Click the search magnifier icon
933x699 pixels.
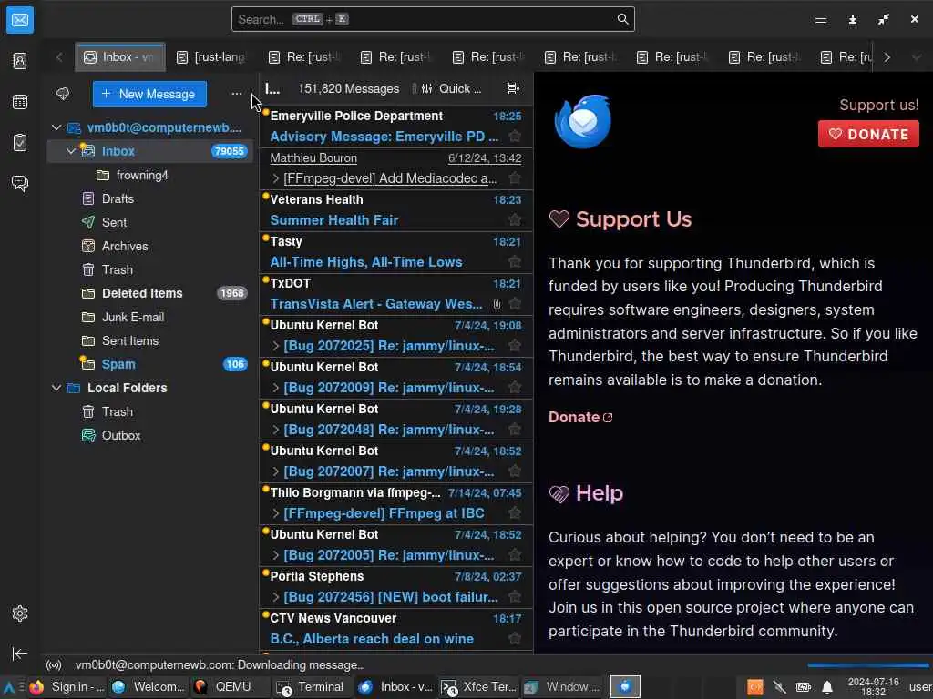(x=622, y=19)
